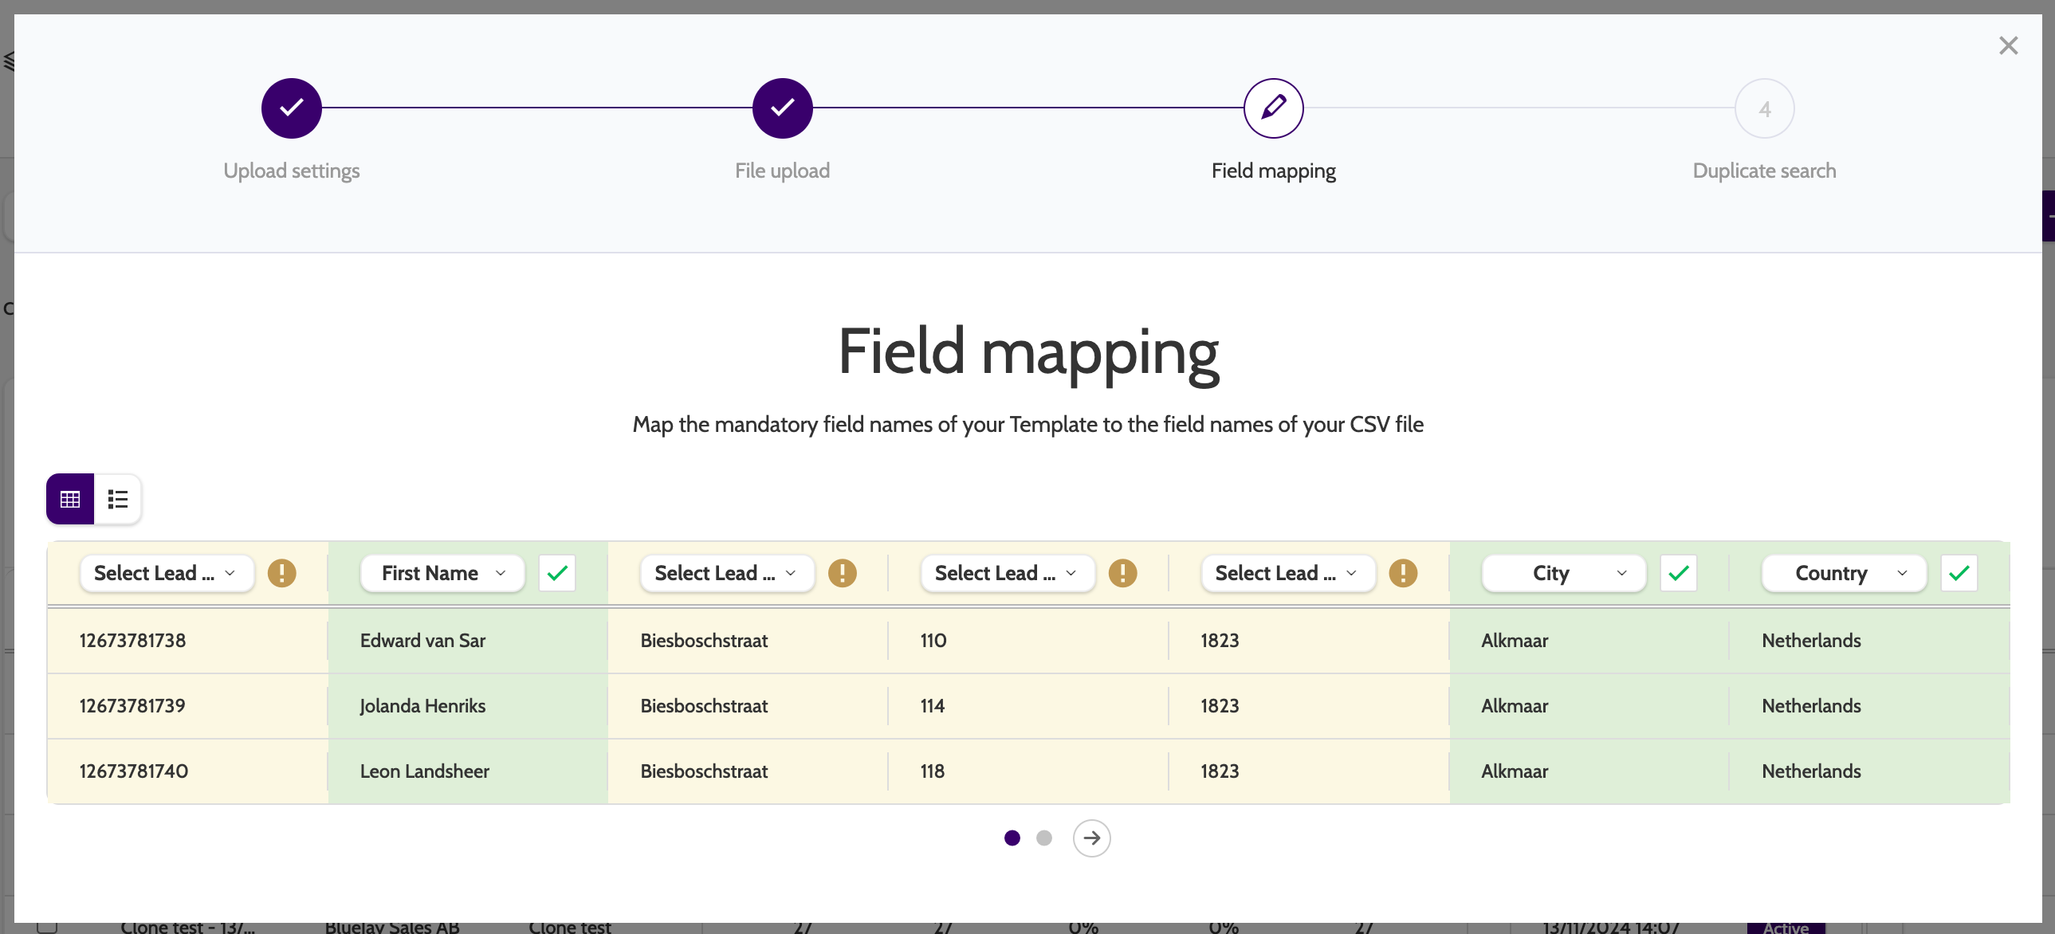Image resolution: width=2055 pixels, height=934 pixels.
Task: Open the City field dropdown
Action: click(1563, 573)
